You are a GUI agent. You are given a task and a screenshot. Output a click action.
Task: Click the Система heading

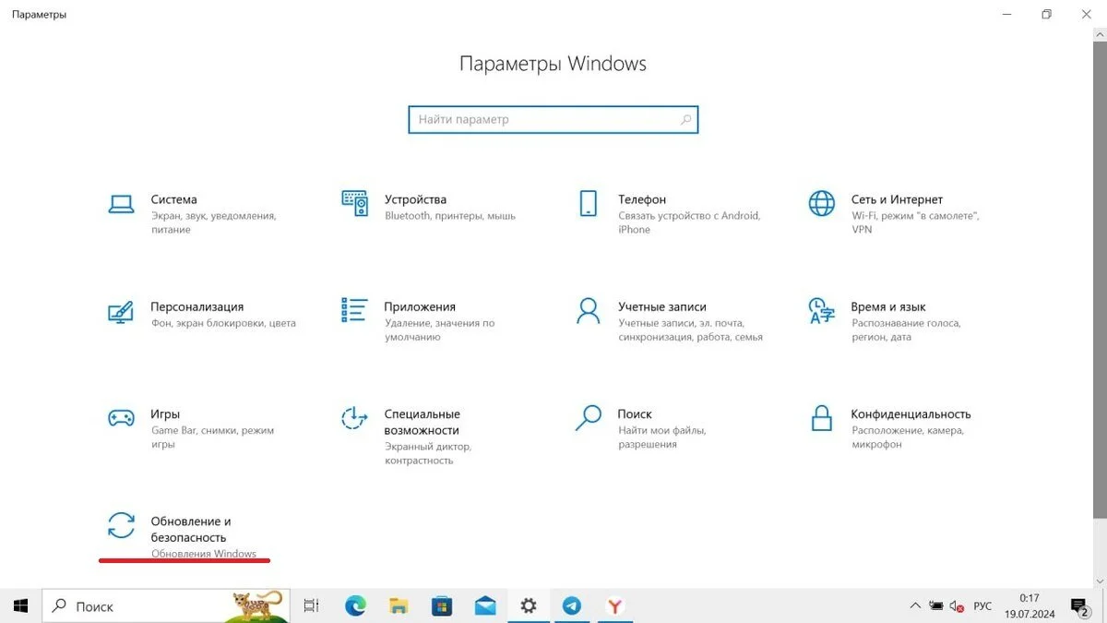click(173, 199)
